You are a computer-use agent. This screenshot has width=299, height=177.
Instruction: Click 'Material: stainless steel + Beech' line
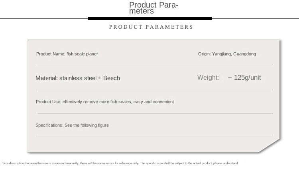click(x=78, y=78)
